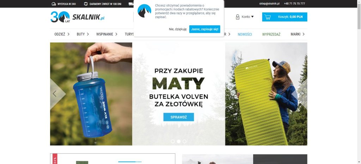Accept notifications with Jasne, zapisuję się!
Screen dimensions: 361x164
pyautogui.click(x=205, y=29)
